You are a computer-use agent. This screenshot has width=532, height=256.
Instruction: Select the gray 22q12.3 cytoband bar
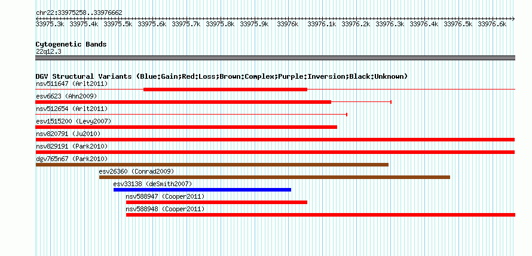click(275, 58)
